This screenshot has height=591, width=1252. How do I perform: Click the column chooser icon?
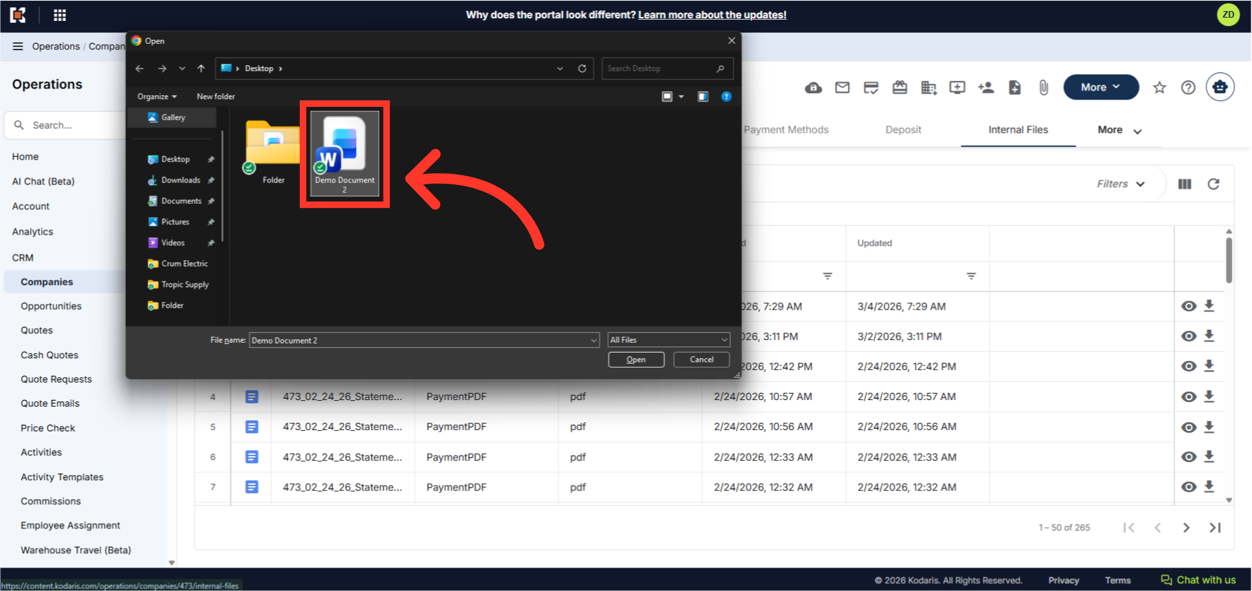pos(1185,184)
